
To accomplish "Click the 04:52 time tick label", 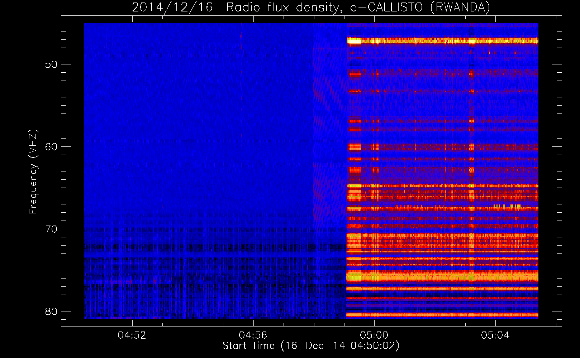I will click(132, 335).
